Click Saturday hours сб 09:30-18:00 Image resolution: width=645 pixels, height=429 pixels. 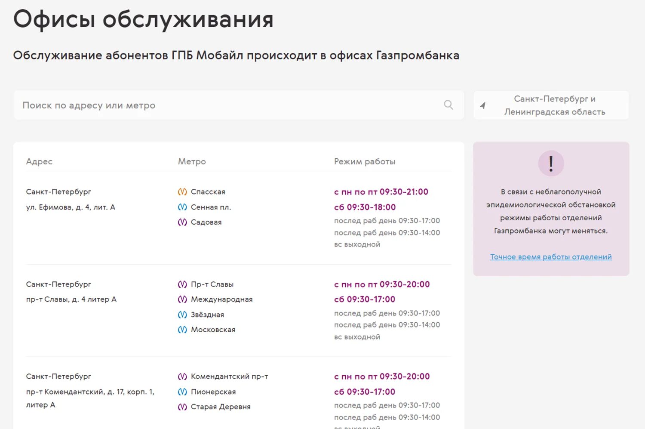[365, 207]
